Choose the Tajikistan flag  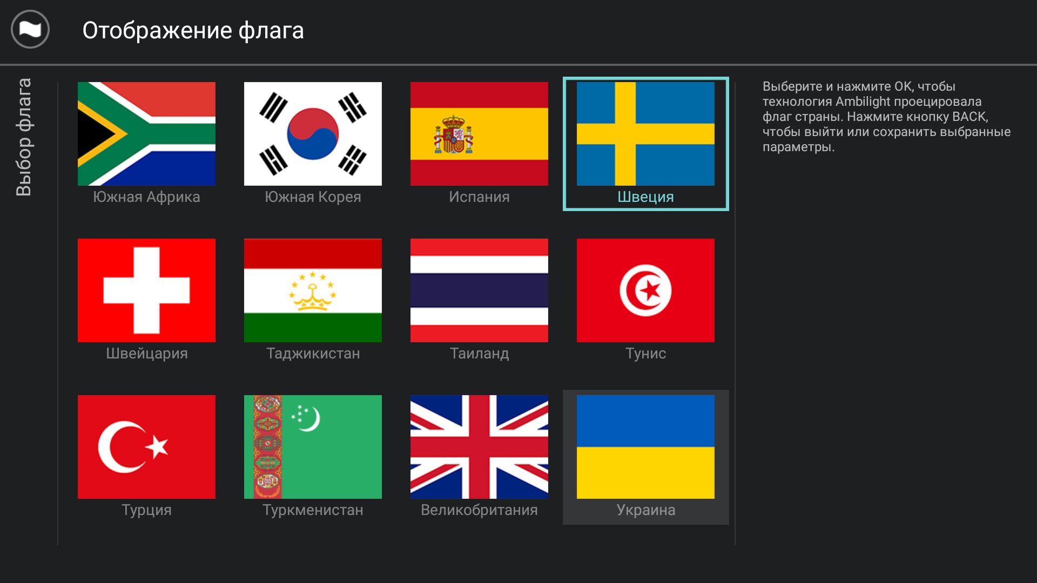point(313,290)
